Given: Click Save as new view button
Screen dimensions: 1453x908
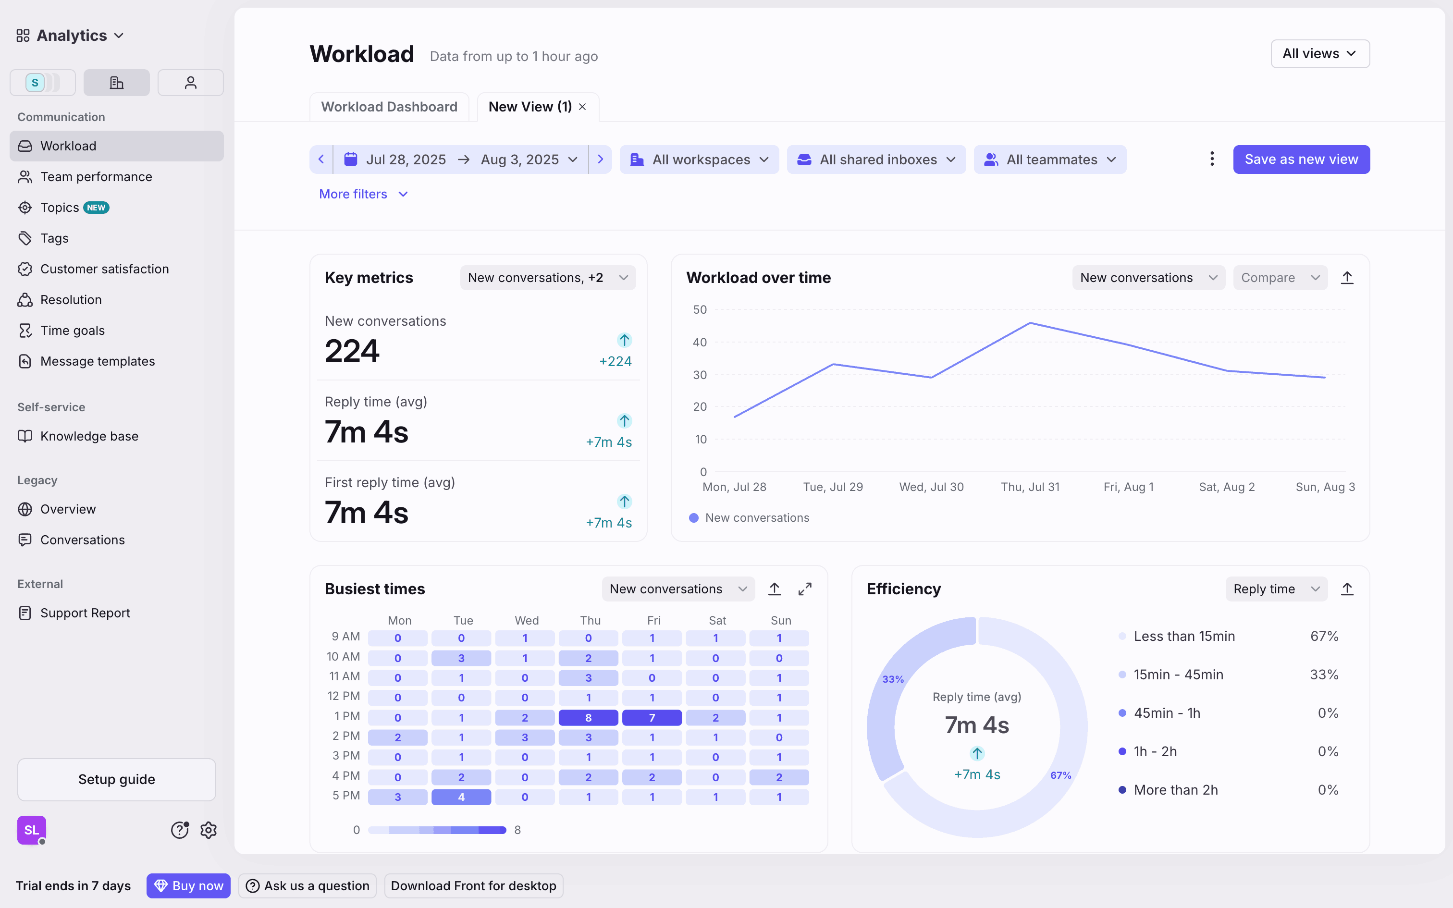Looking at the screenshot, I should (1301, 159).
